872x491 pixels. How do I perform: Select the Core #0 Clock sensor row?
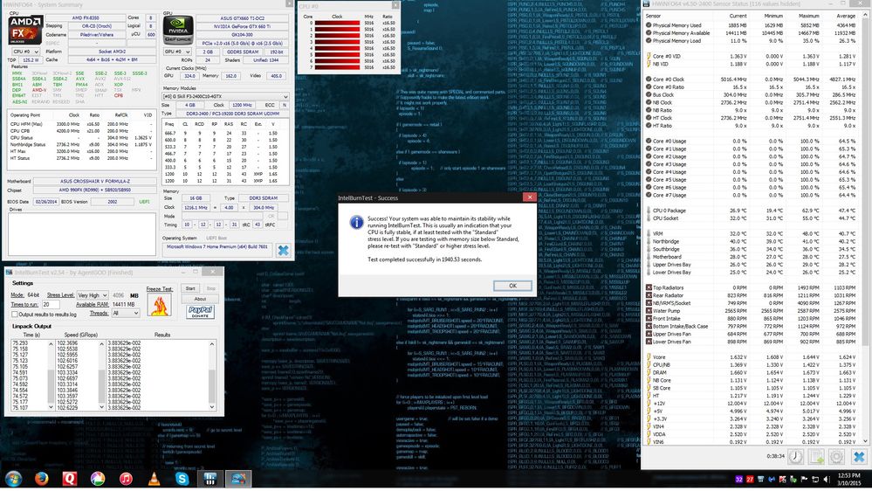[752, 80]
